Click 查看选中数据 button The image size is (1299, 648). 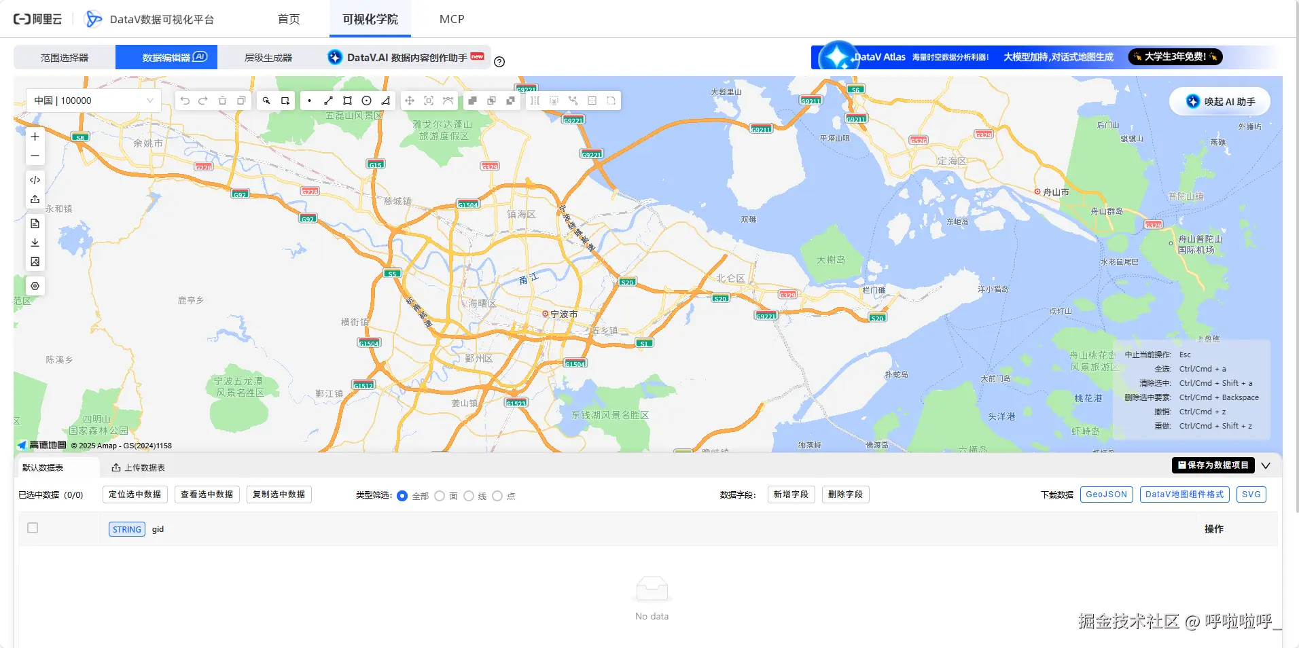click(x=207, y=494)
